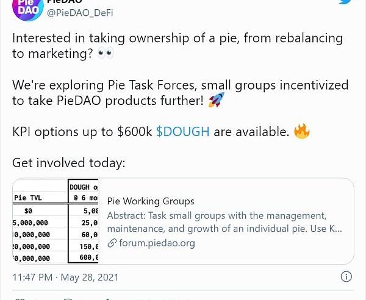Open the @PieDAO_DeFi handle link

[x=79, y=13]
